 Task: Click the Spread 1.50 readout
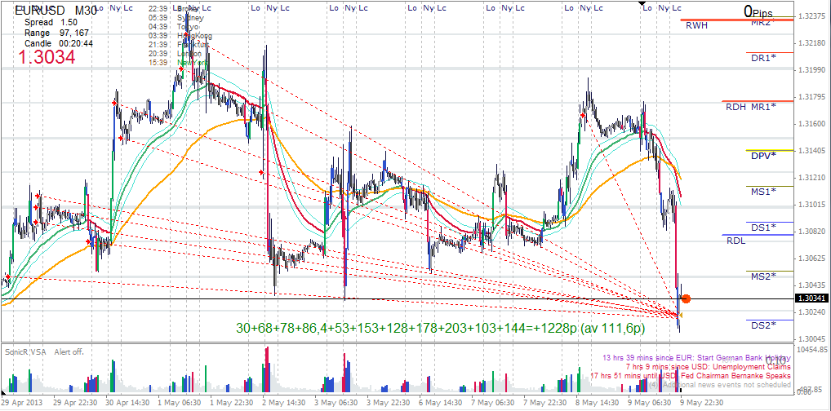(51, 22)
